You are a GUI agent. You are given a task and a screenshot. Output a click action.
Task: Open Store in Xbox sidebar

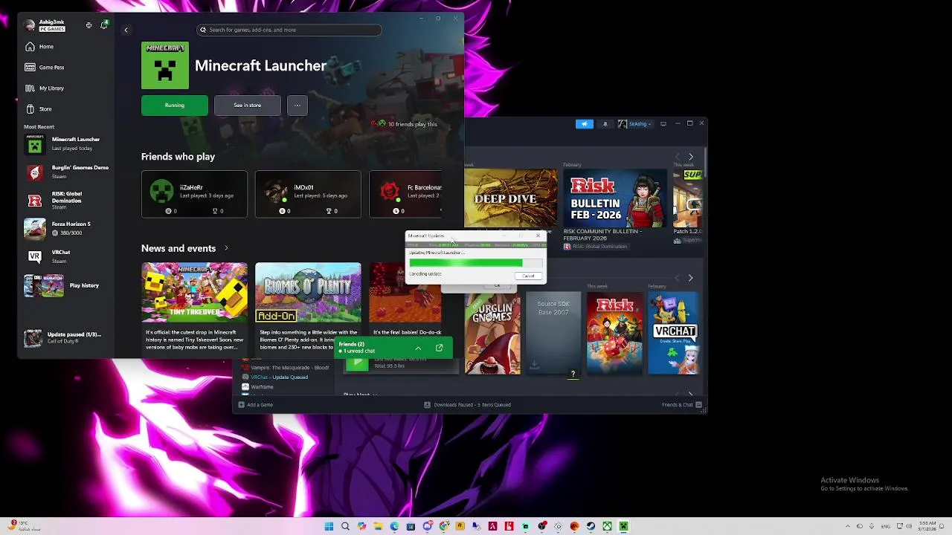pyautogui.click(x=38, y=108)
